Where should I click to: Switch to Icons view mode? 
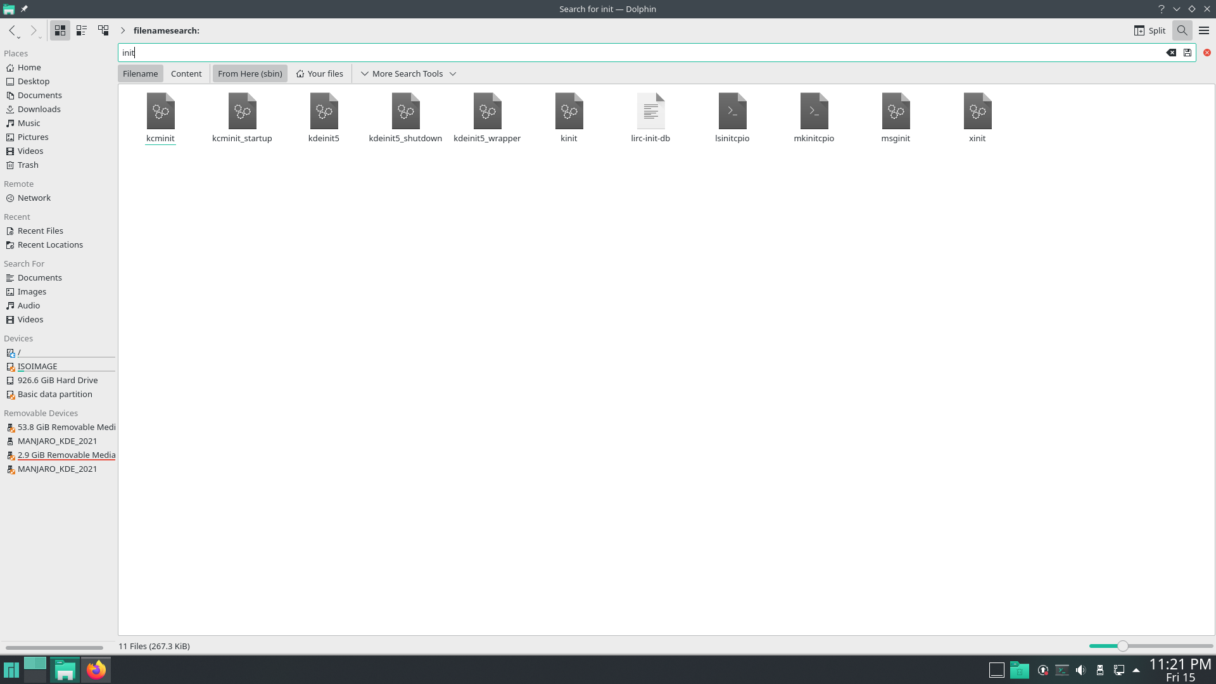tap(60, 30)
